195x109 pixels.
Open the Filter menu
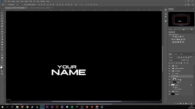point(31,1)
